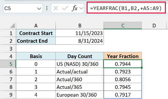Select the cell showing 0.8056

point(123,79)
